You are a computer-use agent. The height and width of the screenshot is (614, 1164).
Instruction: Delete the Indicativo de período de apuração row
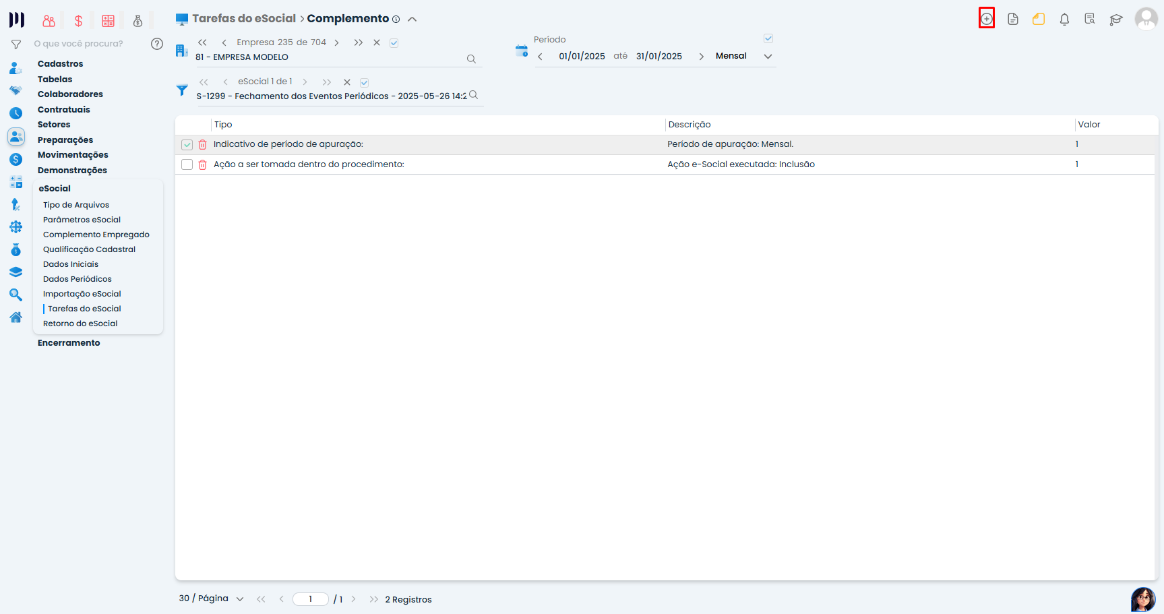coord(202,145)
